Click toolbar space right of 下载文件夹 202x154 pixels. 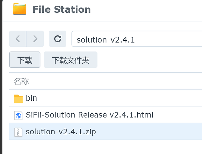tap(147, 60)
